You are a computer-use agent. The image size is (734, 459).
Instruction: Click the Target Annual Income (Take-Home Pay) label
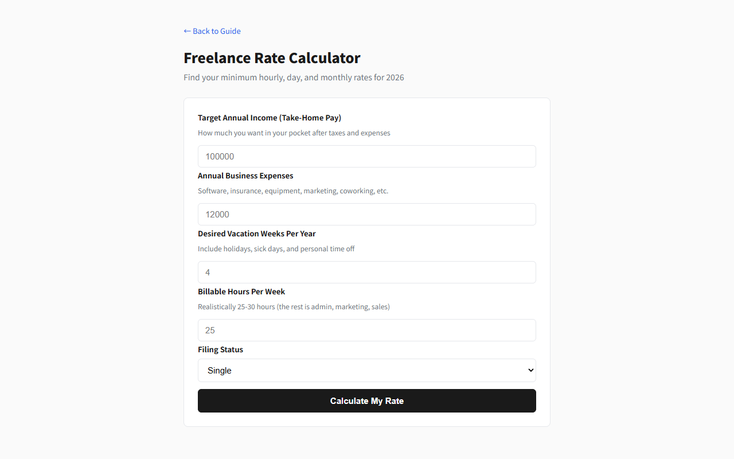click(x=270, y=118)
